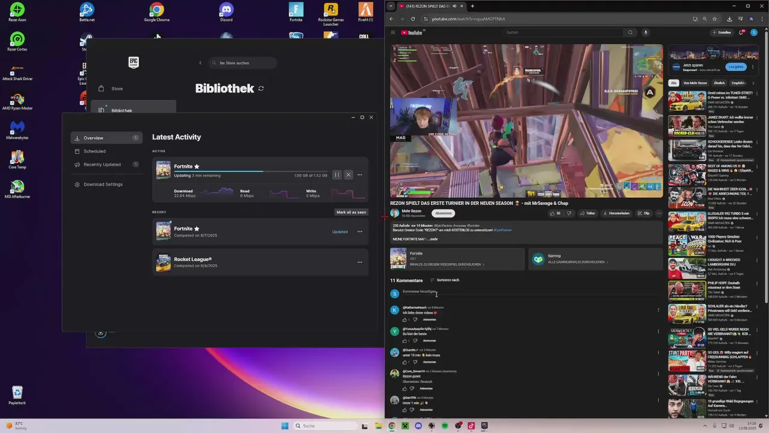Screen dimensions: 769x433
Task: Launch Discord from the desktop icon
Action: [226, 12]
